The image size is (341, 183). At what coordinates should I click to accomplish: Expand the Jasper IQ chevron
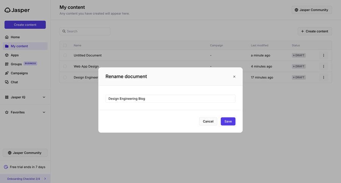(x=44, y=97)
